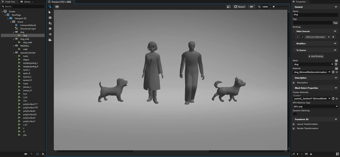Enable the Dynamic Batching checkbox
The height and width of the screenshot is (157, 340).
[295, 114]
